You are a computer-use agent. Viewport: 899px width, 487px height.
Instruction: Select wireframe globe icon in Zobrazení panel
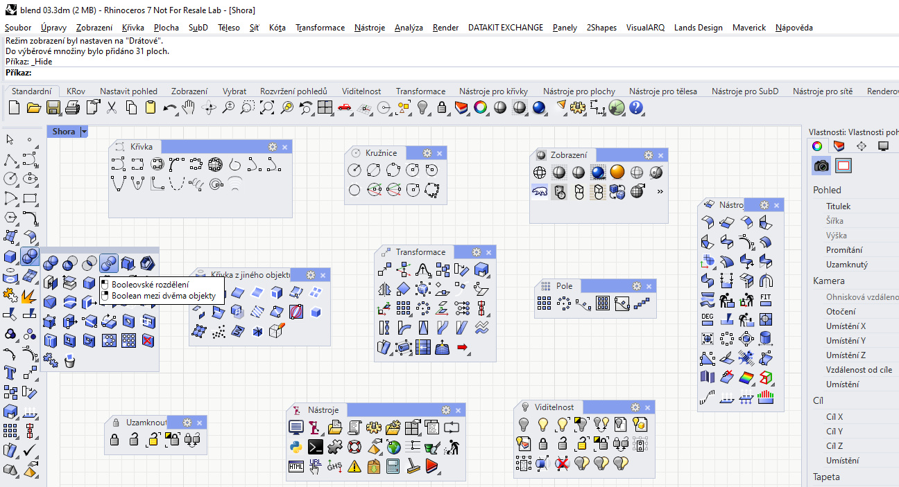pos(540,172)
